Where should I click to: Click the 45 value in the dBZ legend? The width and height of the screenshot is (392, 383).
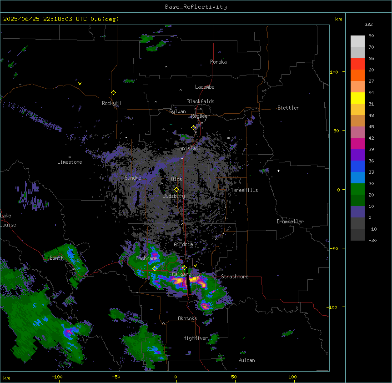(x=371, y=127)
